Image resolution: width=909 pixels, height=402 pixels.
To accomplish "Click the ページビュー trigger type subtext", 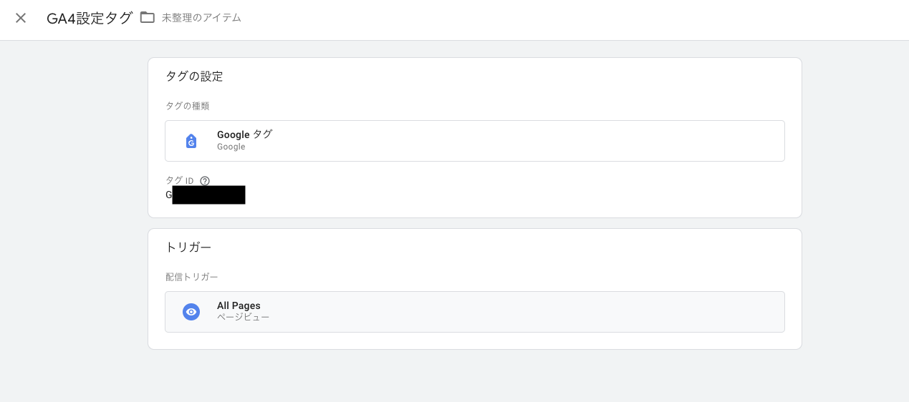I will click(243, 318).
